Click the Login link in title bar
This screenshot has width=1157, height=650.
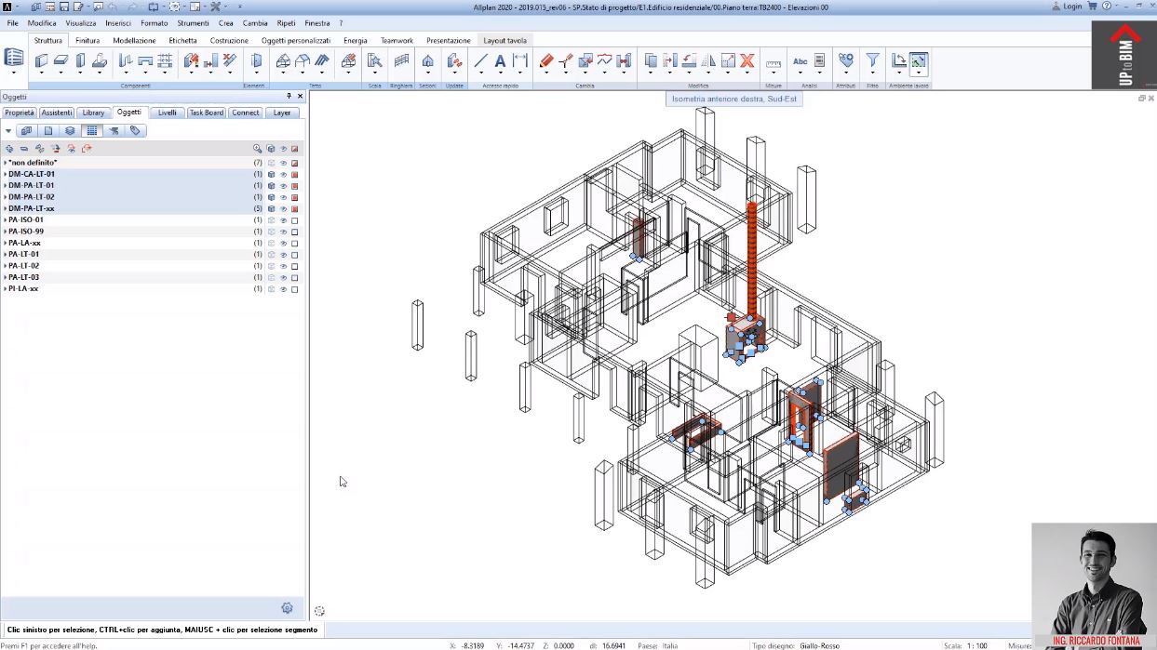(1072, 7)
